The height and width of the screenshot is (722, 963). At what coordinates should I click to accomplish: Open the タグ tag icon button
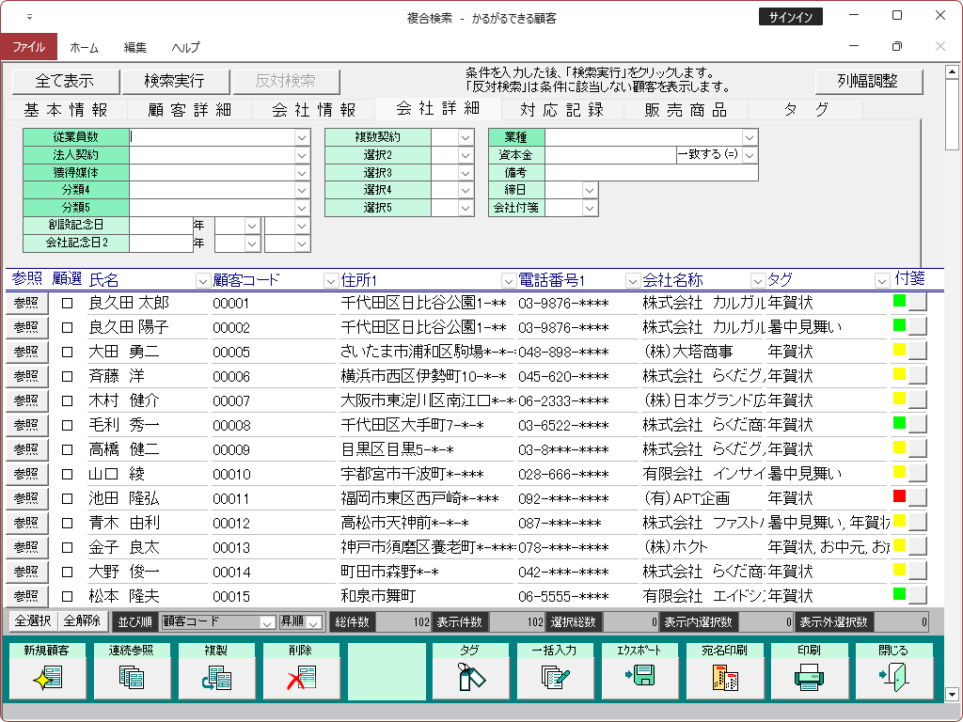pos(470,677)
